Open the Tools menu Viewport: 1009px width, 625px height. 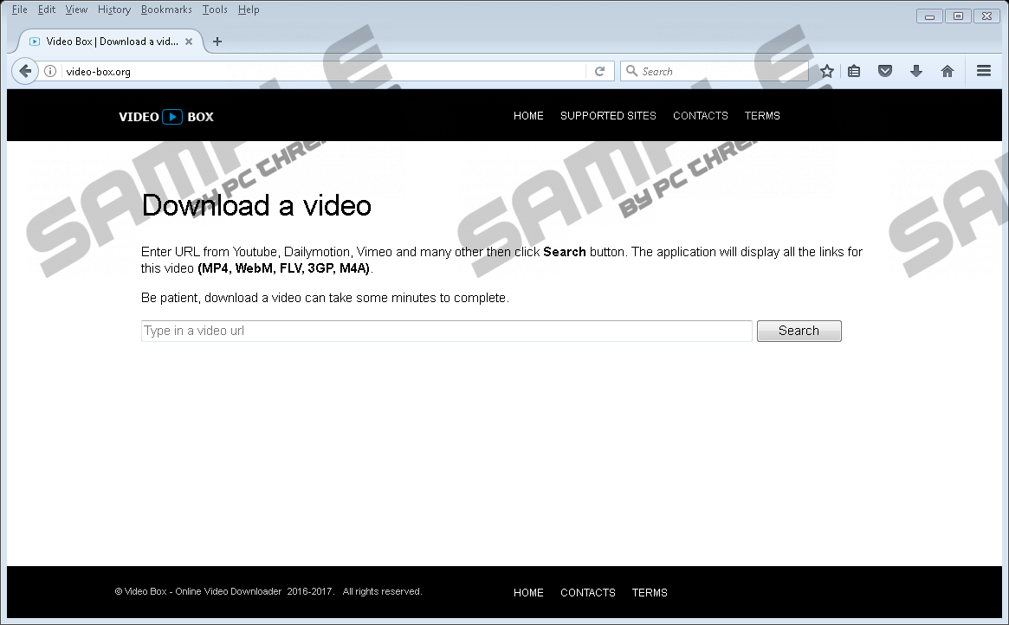coord(215,10)
